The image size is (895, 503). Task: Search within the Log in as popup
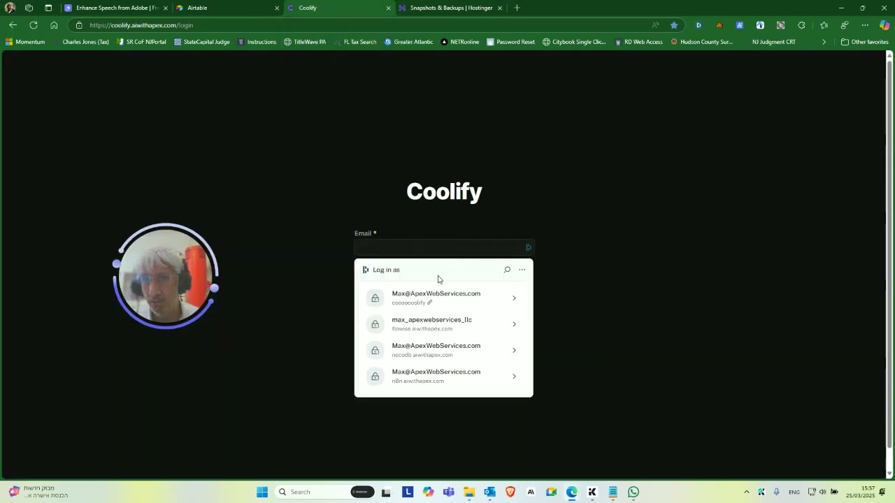point(507,270)
